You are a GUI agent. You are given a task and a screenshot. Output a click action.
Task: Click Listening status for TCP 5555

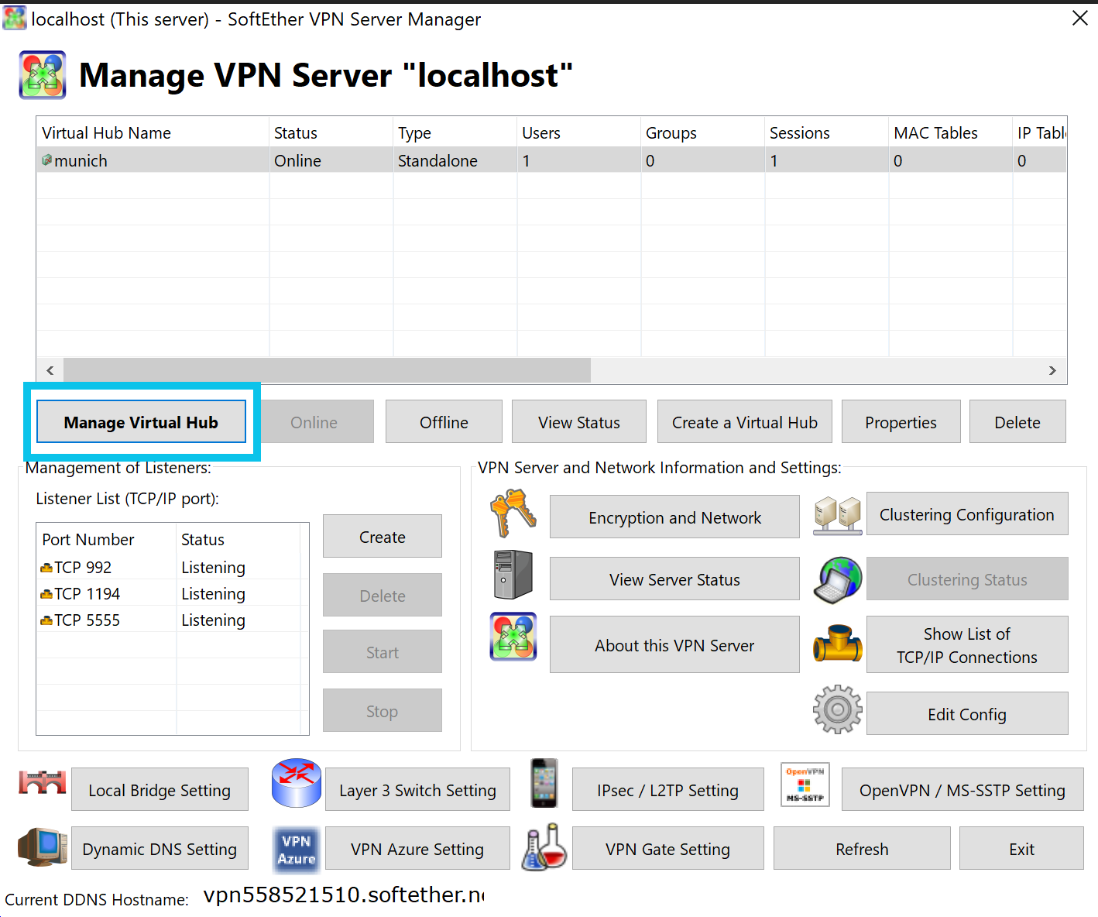(x=213, y=620)
